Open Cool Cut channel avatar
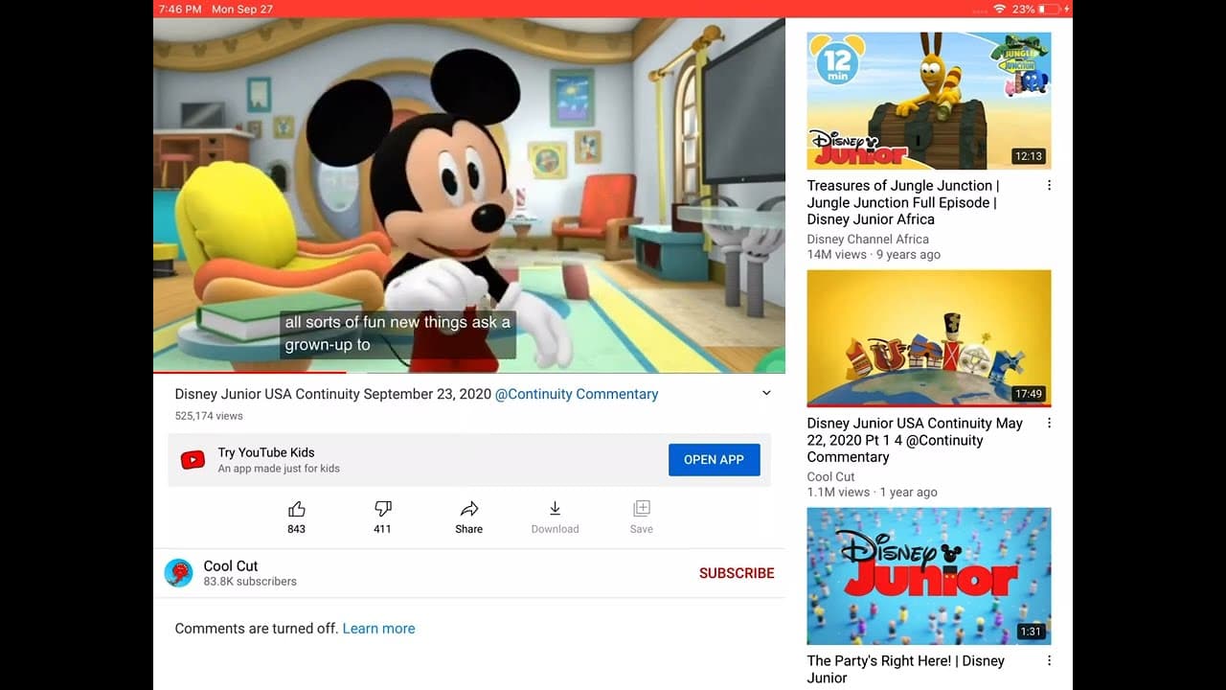 click(179, 573)
